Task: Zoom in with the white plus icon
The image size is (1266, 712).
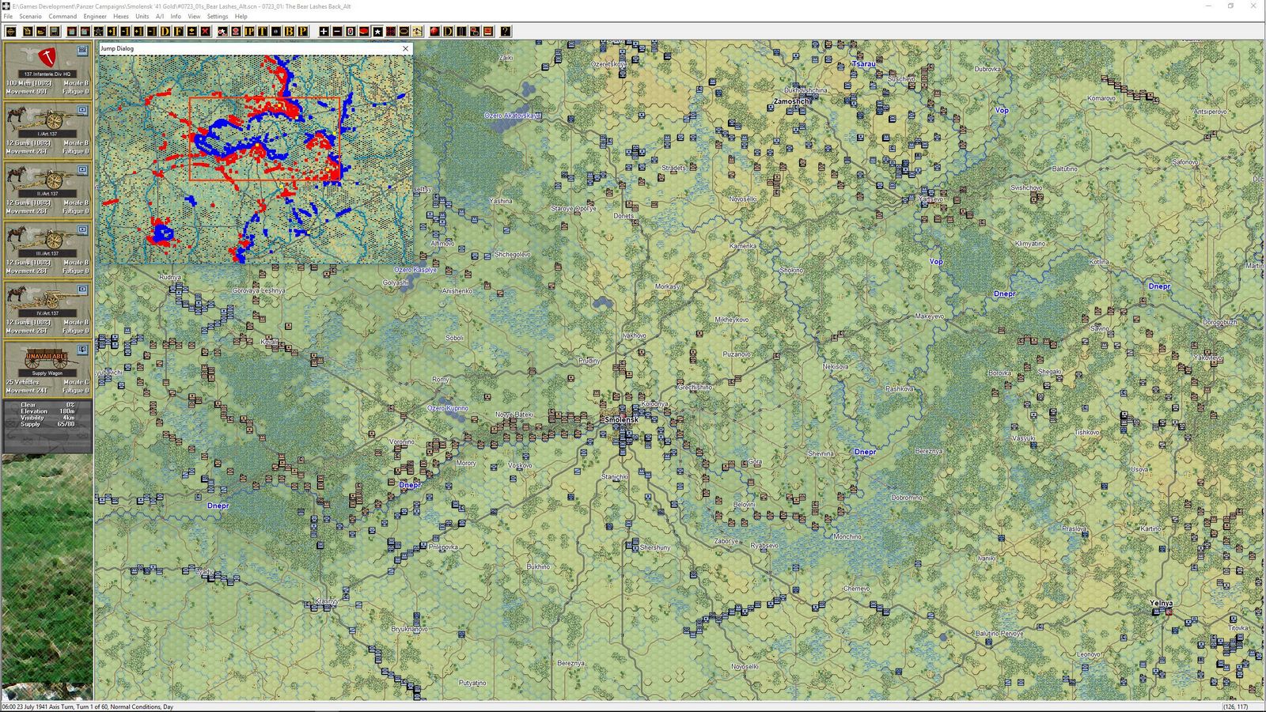Action: pos(324,32)
